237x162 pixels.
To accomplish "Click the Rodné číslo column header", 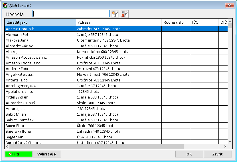I will pyautogui.click(x=176, y=22).
